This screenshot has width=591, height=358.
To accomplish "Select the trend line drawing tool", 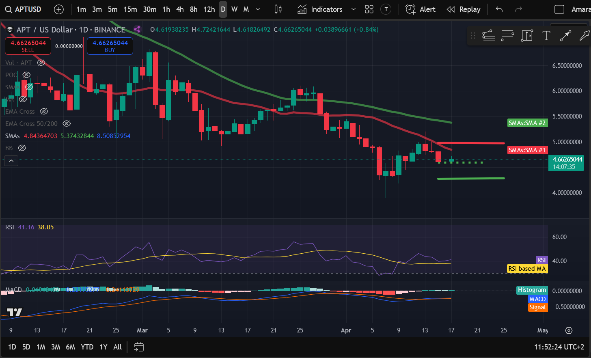I will [565, 36].
